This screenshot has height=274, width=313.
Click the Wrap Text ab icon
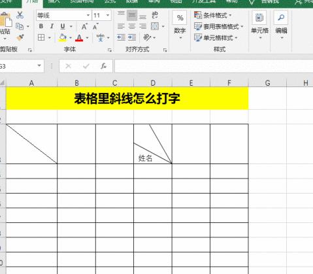[x=155, y=15]
